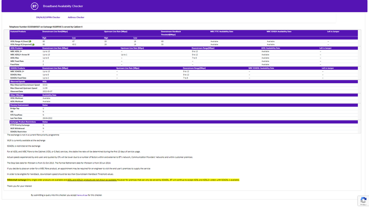This screenshot has height=208, width=369.
Task: Click the Max Observed Downstream Speed row
Action: [x=24, y=85]
